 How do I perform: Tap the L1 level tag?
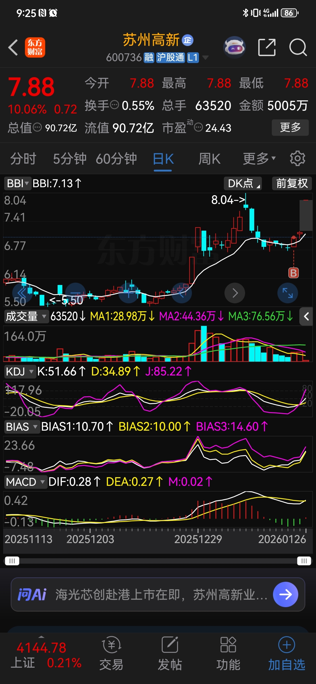click(x=193, y=58)
